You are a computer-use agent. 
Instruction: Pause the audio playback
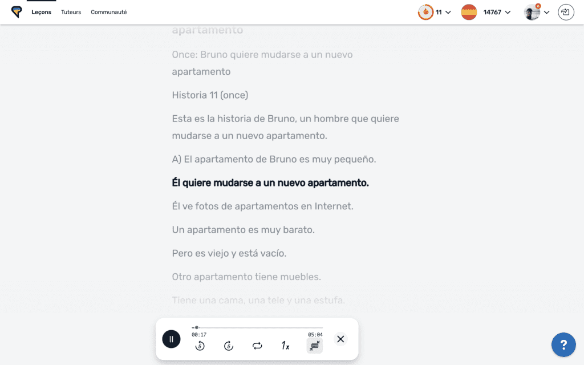171,339
